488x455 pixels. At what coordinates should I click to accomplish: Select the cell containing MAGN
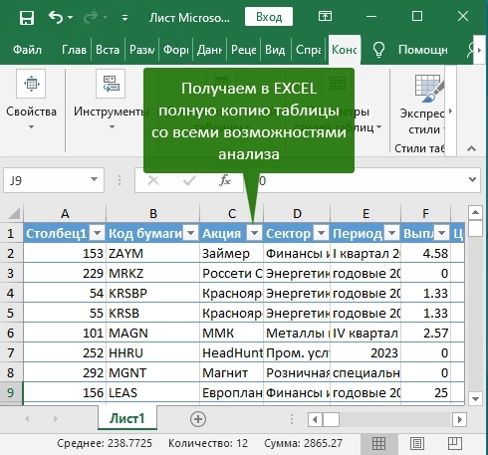(x=153, y=333)
